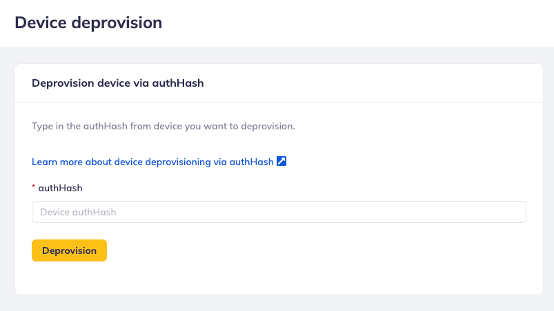
Task: Click the Device deprovision page heading
Action: coord(88,23)
